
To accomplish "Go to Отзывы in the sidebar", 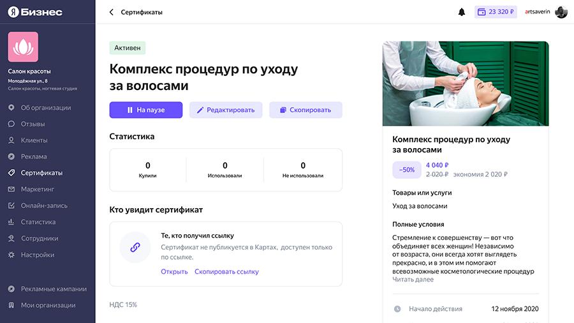I will click(x=33, y=124).
